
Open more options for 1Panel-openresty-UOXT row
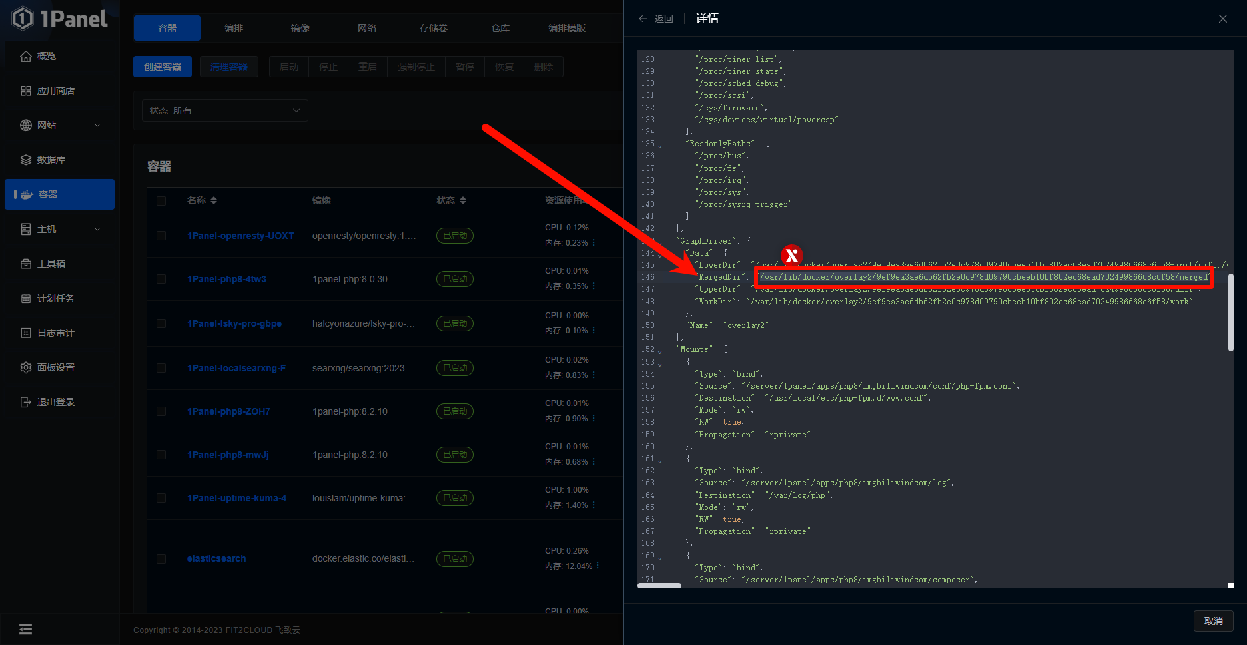pyautogui.click(x=594, y=243)
